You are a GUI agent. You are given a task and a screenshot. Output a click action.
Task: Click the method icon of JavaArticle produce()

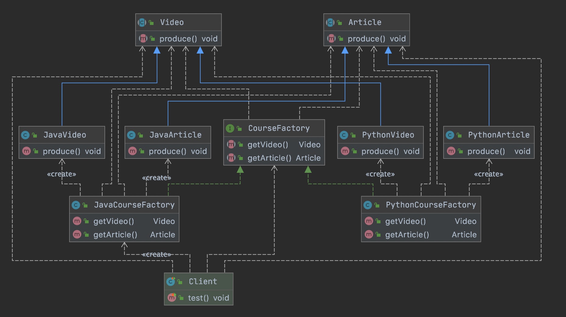133,151
